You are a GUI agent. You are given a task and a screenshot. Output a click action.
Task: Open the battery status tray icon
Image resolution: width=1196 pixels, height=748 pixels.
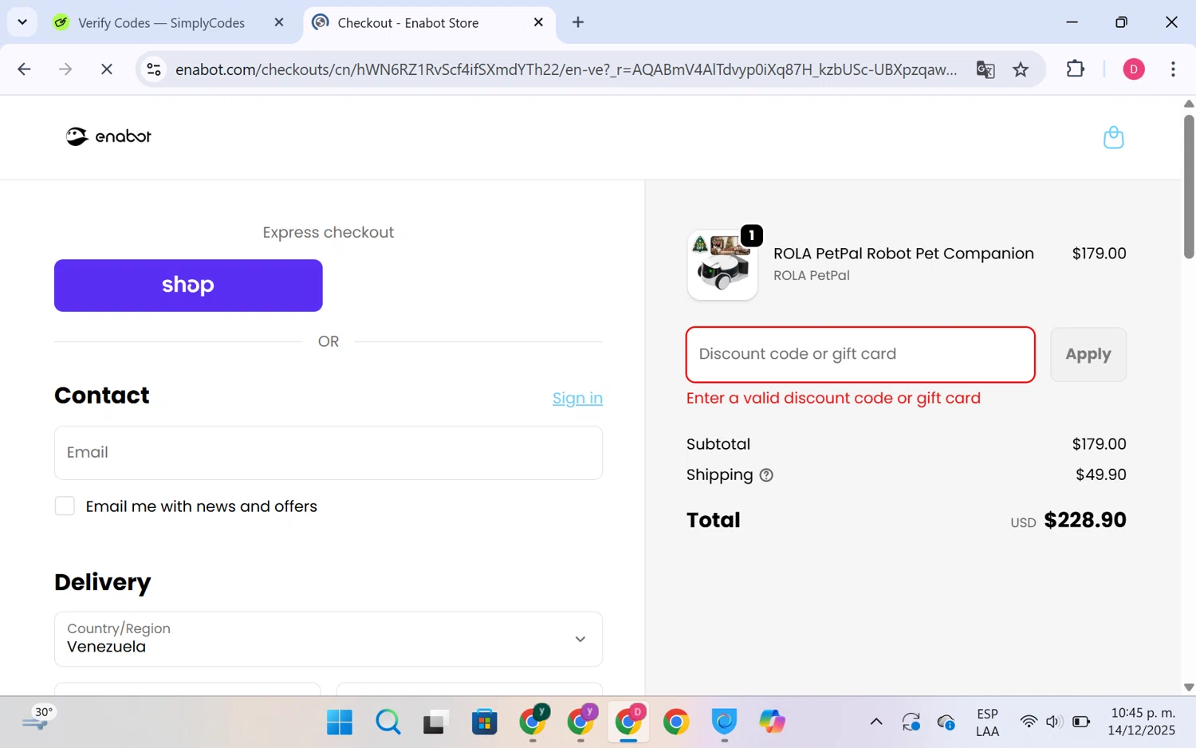pos(1081,722)
